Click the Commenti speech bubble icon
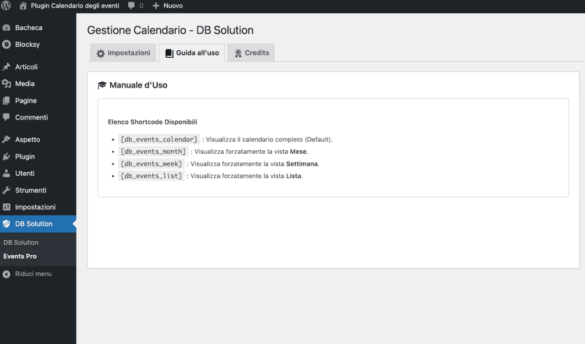The image size is (585, 344). (6, 117)
